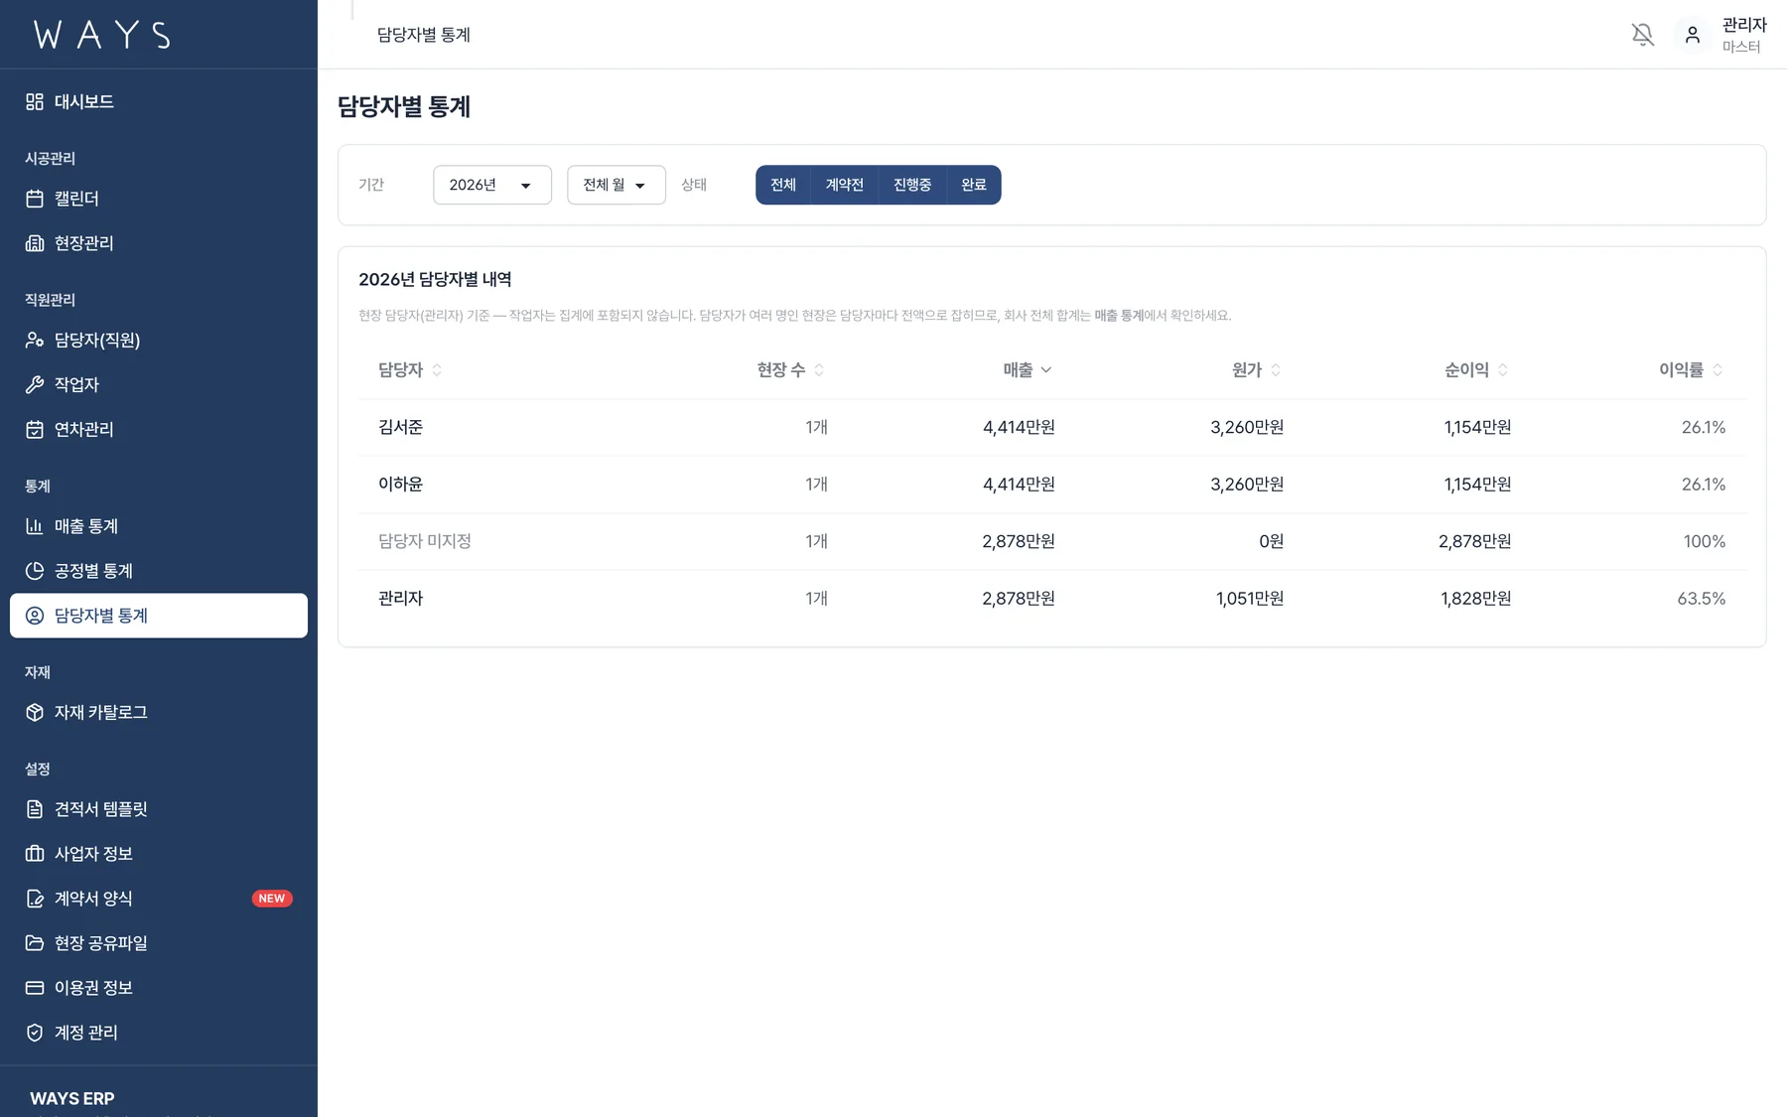Viewport: 1787px width, 1117px height.
Task: Click the muted notification bell icon
Action: (x=1643, y=35)
